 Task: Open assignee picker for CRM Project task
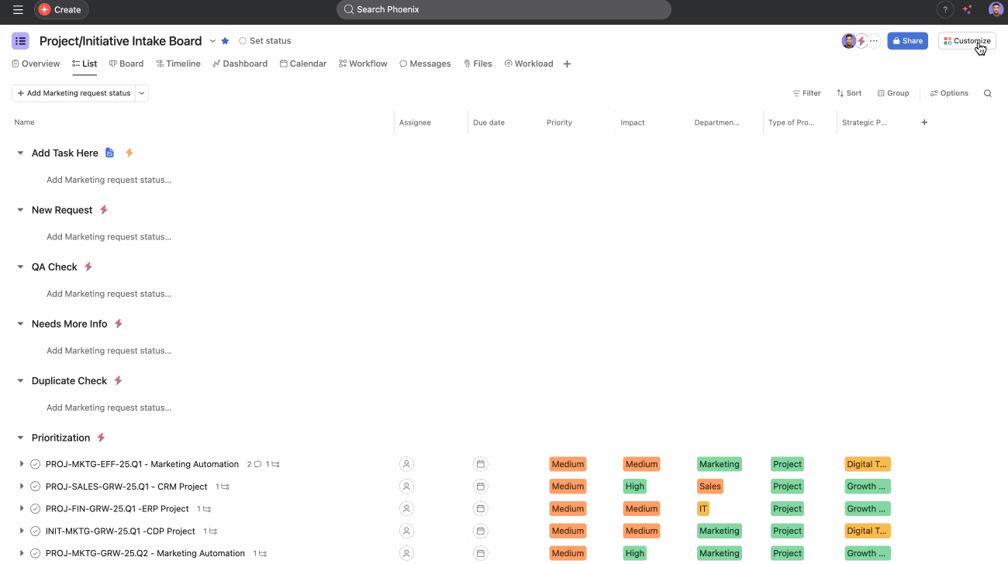[406, 487]
